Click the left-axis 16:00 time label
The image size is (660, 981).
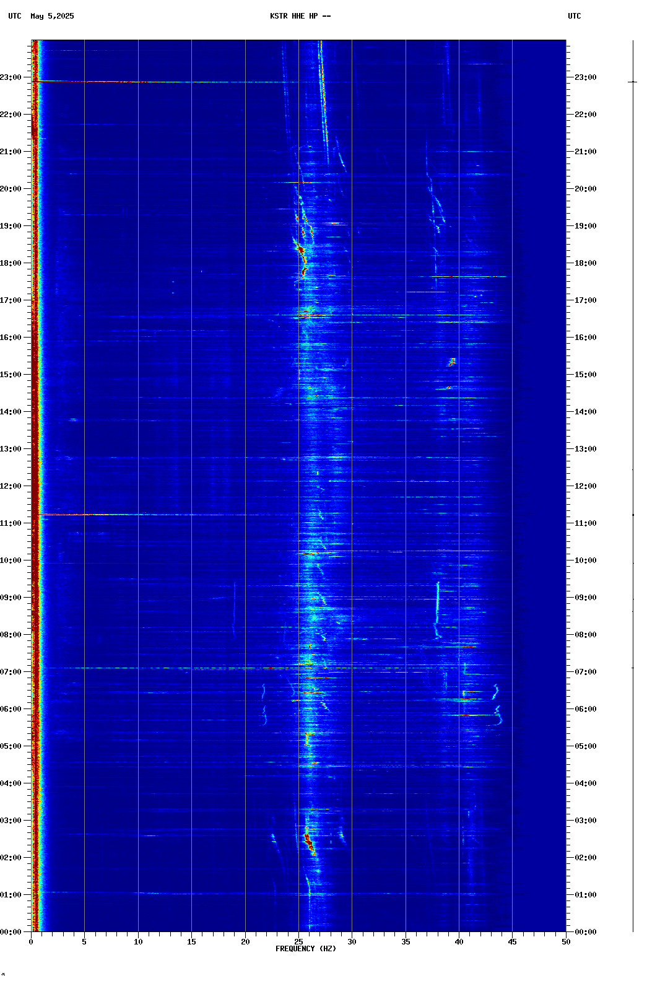tap(11, 338)
